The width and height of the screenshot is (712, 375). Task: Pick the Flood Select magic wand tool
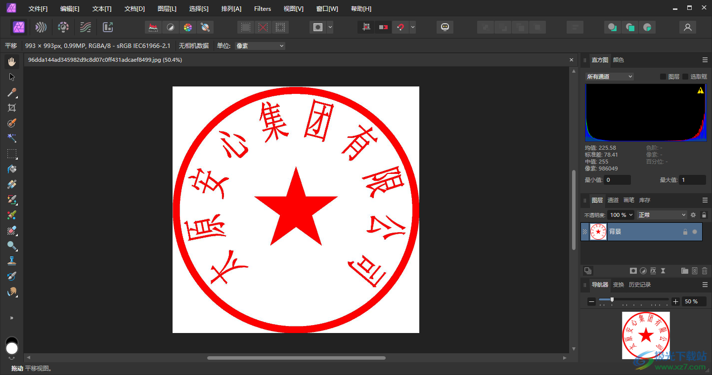click(12, 138)
